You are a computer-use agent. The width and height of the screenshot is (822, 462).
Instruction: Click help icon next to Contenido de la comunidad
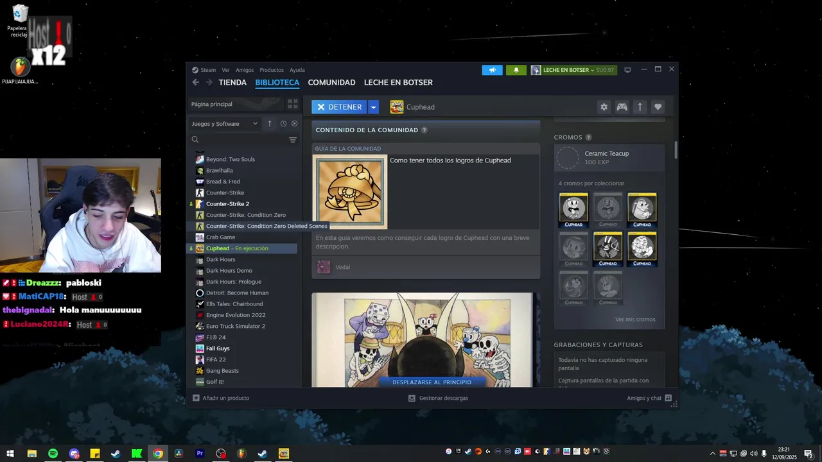(x=424, y=130)
